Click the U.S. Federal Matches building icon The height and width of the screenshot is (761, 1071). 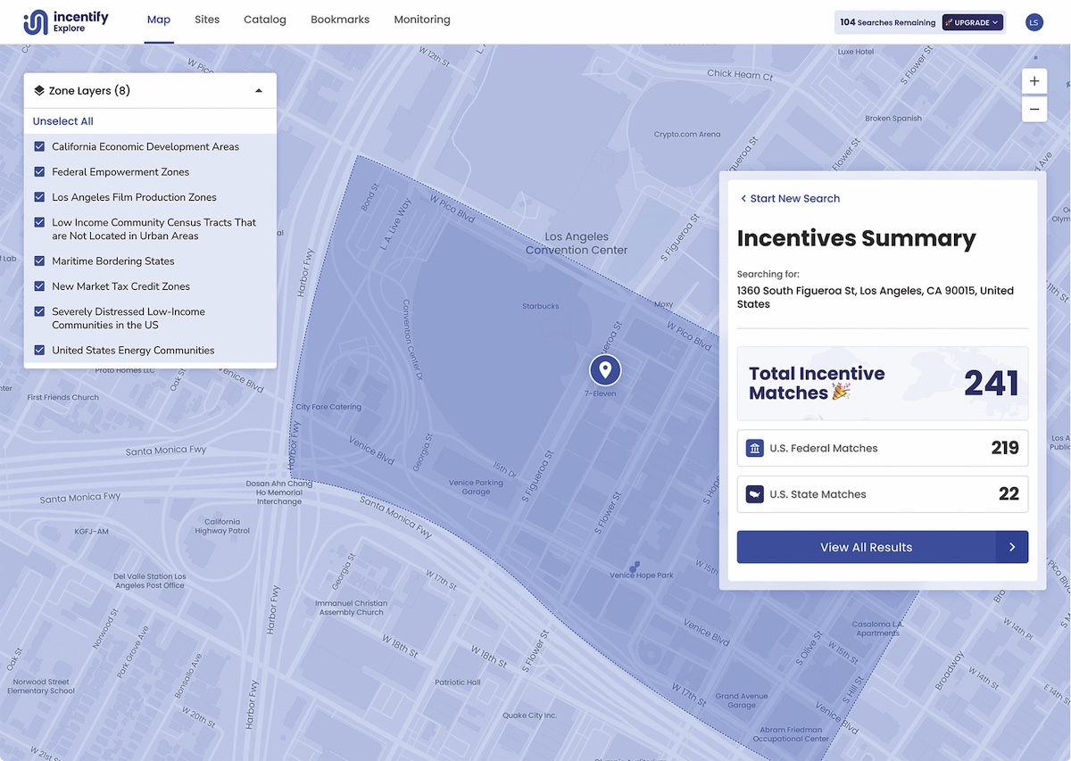pos(754,448)
